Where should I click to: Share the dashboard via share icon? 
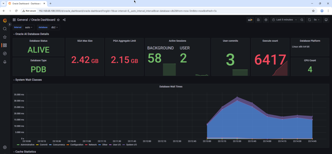tap(64, 20)
